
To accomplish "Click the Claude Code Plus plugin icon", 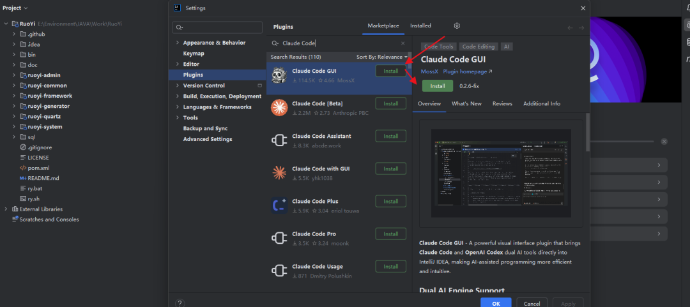I will coord(279,206).
